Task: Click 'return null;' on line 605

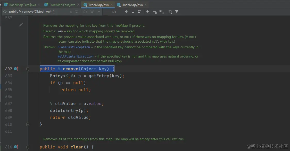Action: point(76,90)
